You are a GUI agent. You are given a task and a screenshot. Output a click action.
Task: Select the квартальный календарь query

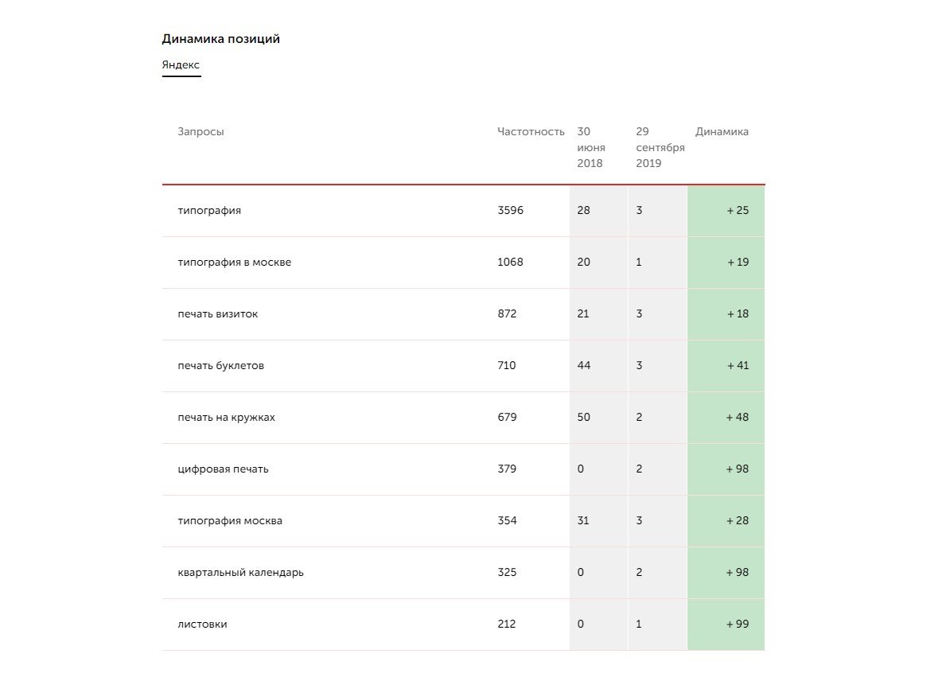240,573
